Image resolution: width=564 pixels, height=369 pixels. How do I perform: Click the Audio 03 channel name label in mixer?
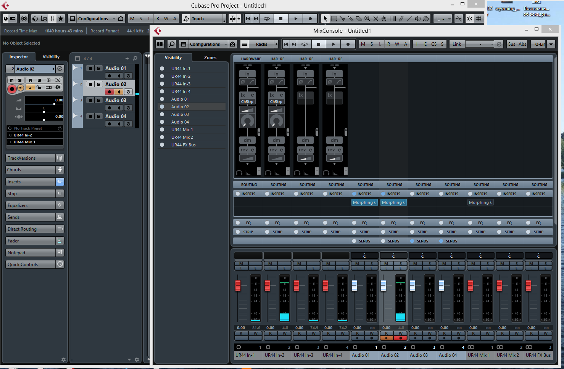423,355
